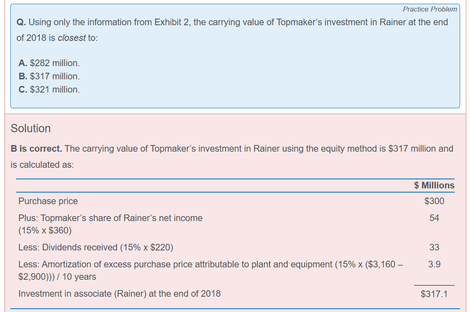Click the $317.1 total value
Image resolution: width=470 pixels, height=312 pixels.
[434, 294]
